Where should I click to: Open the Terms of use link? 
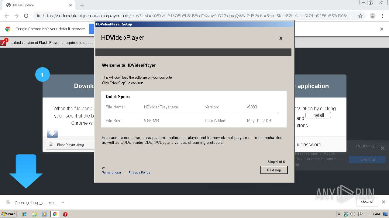coord(112,173)
